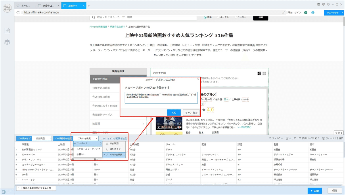345x195 pixels.
Task: Click the trash icon クリア
Action: coord(287,138)
